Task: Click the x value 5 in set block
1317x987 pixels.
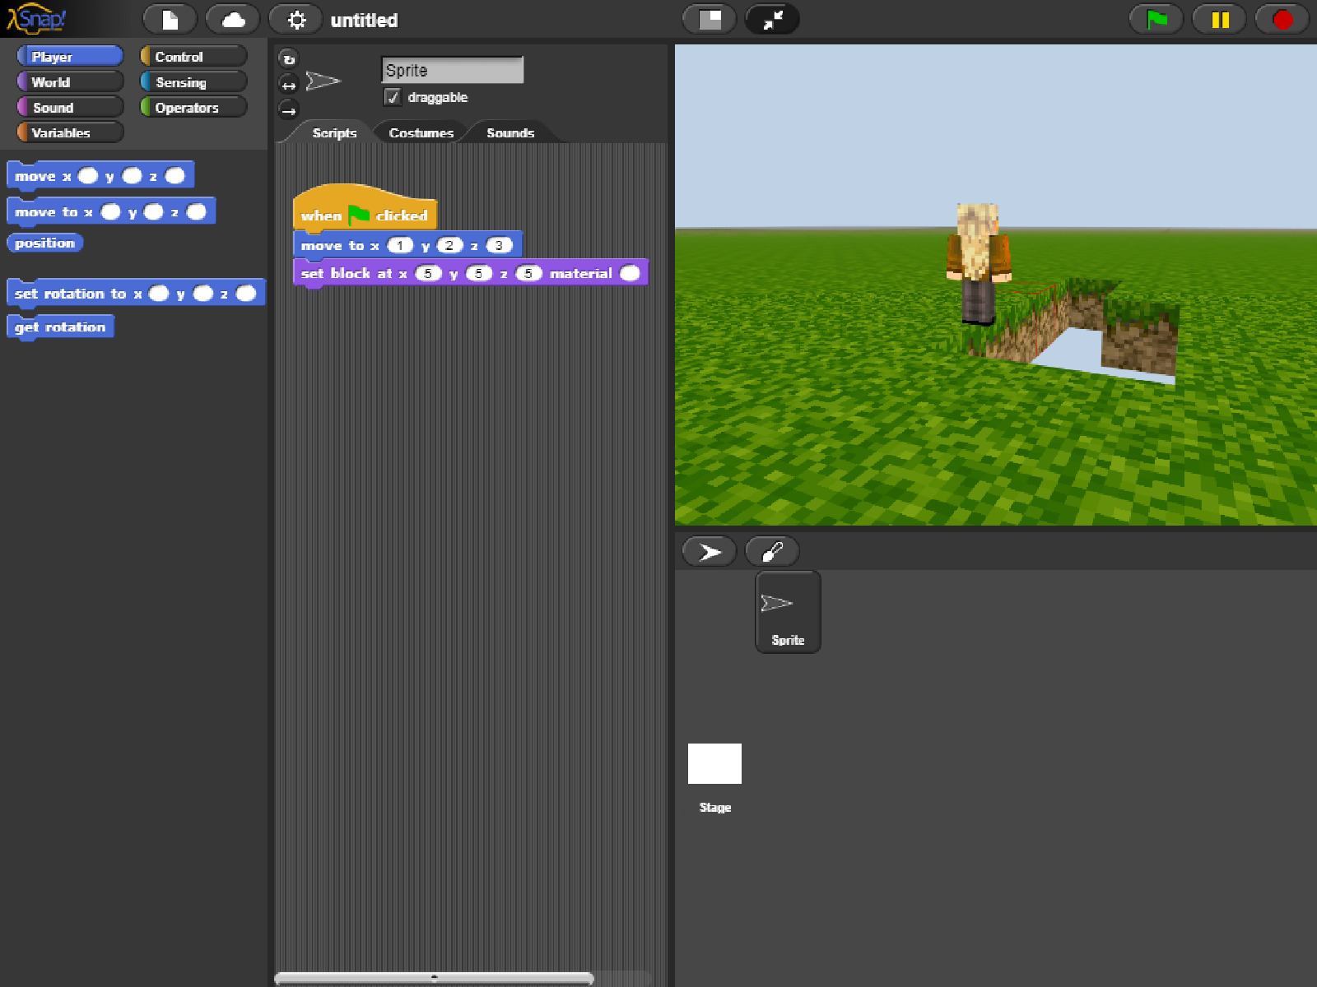Action: 428,273
